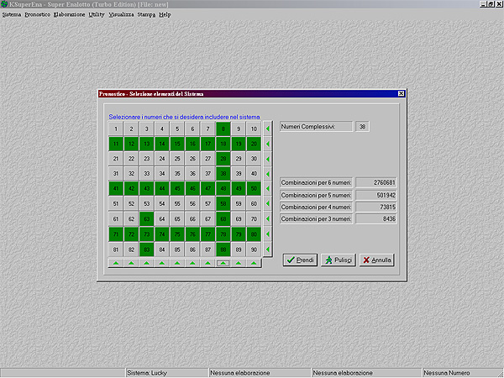Click 'Nessuna Numero' in the status bar

tap(447, 373)
